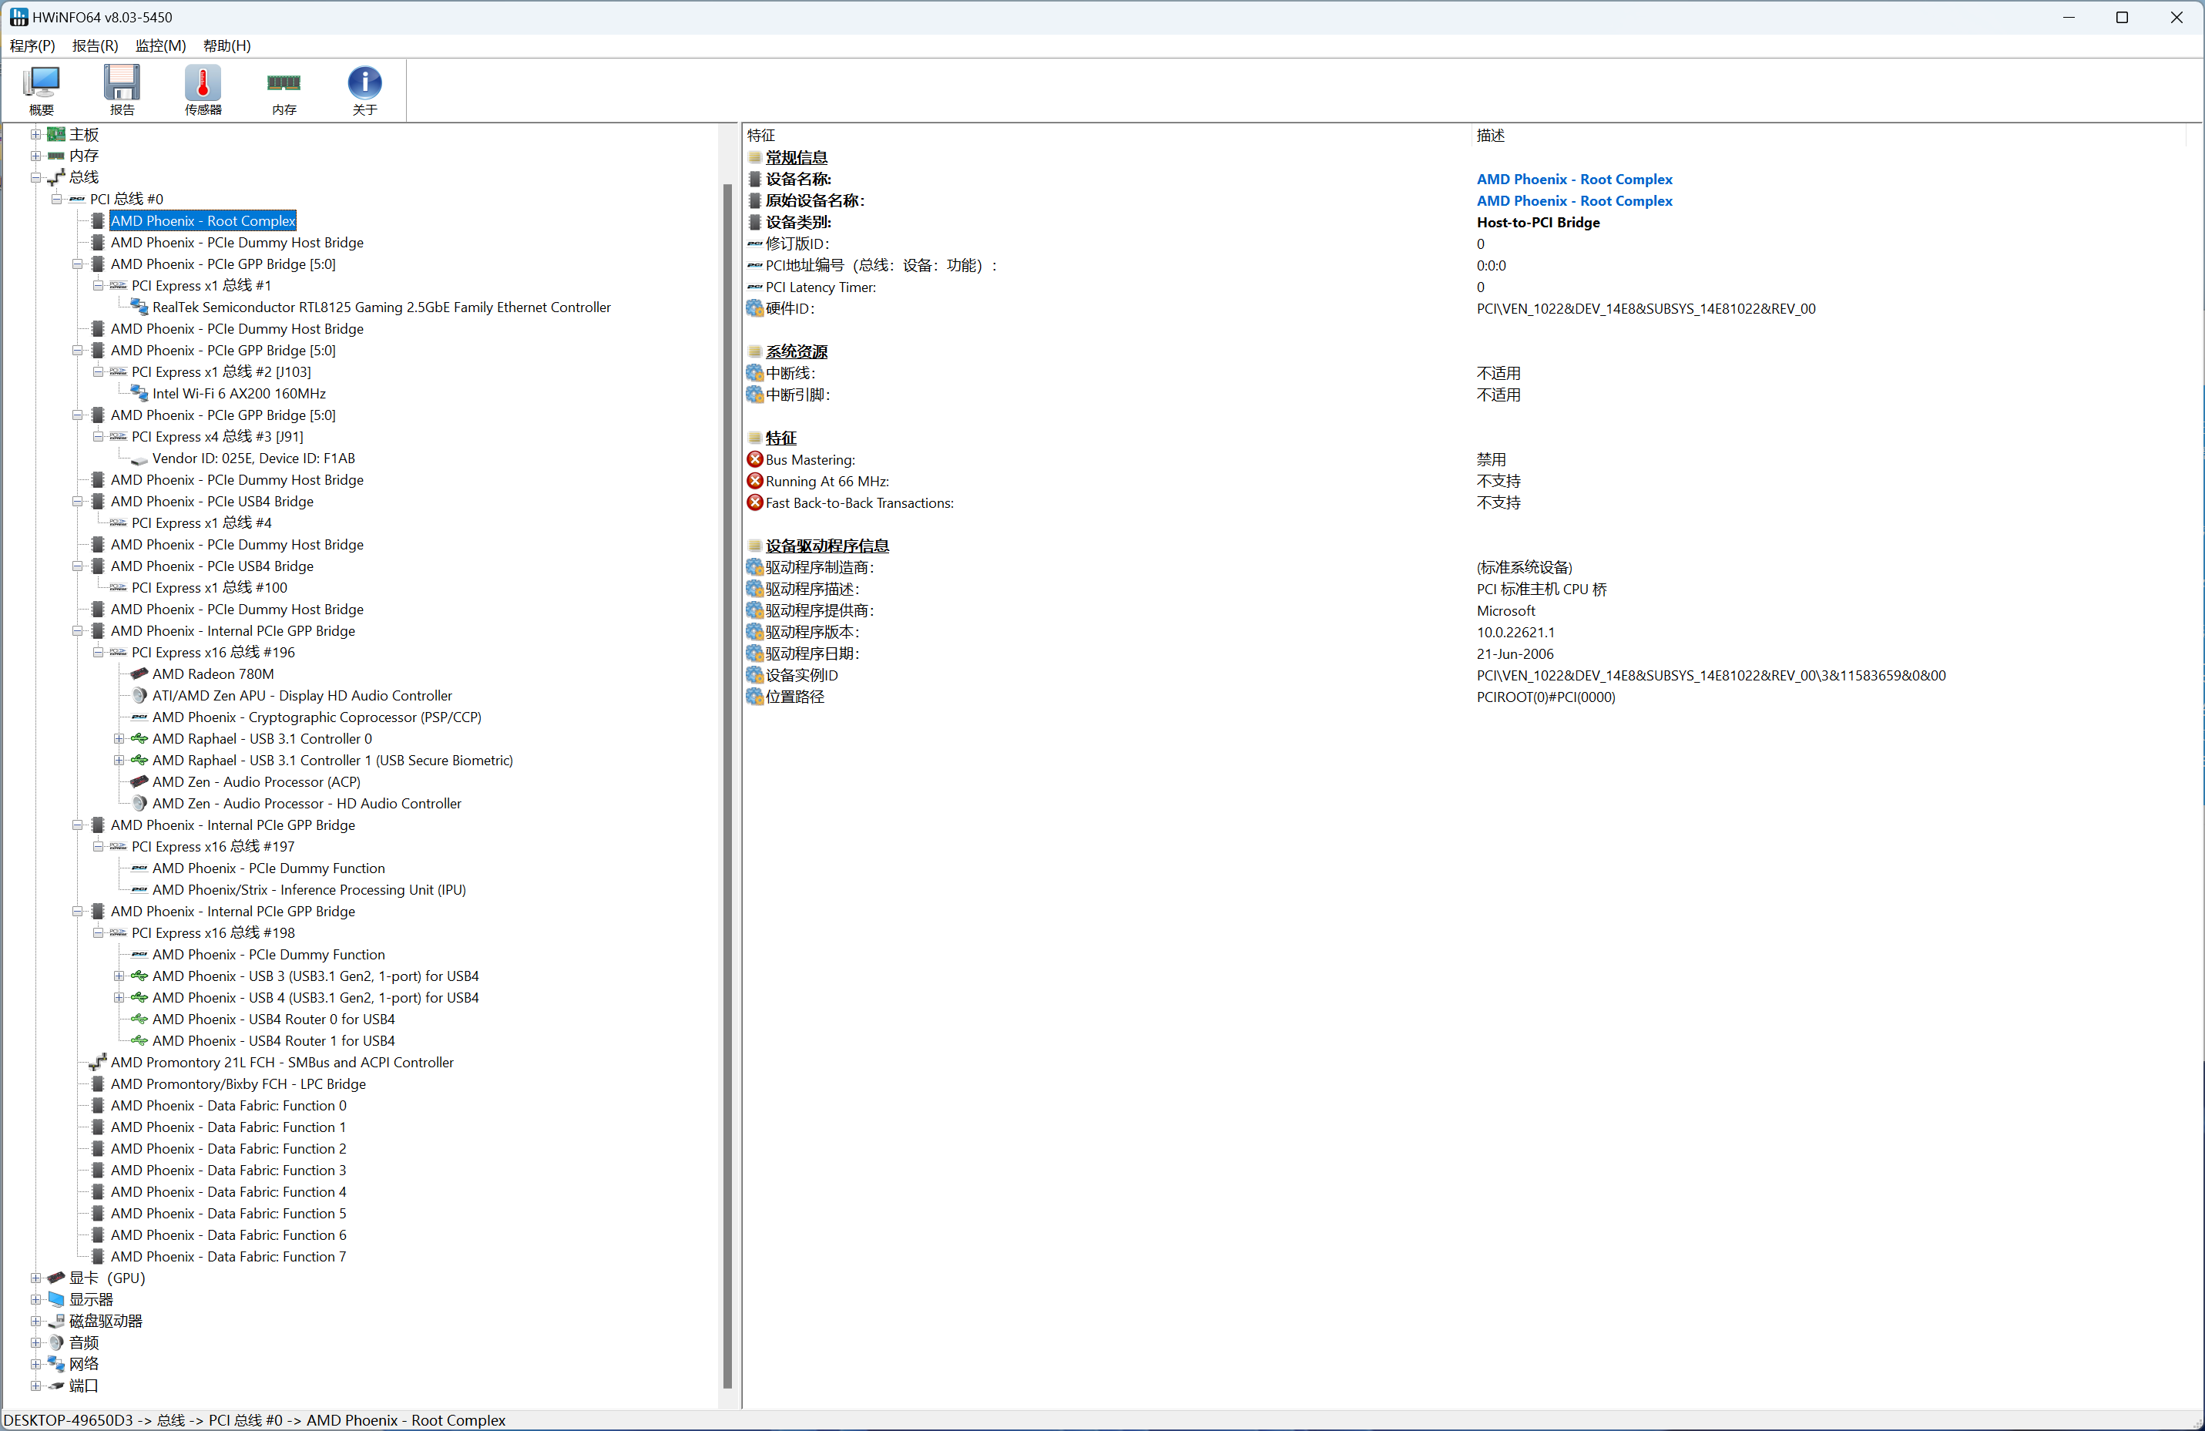2205x1431 pixels.
Task: Click the gear icon beside 硬件ID
Action: [x=755, y=309]
